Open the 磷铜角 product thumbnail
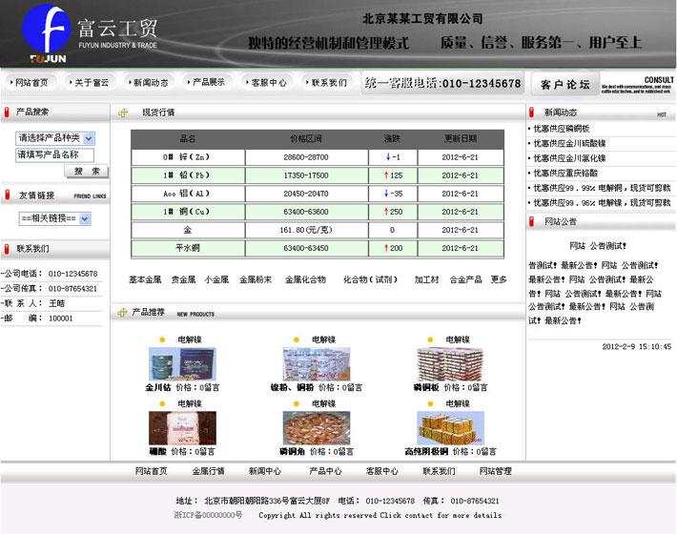The width and height of the screenshot is (677, 534). [x=317, y=428]
